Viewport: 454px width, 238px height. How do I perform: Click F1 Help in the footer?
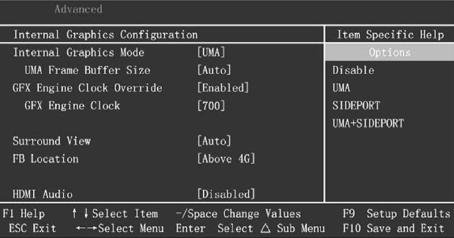(x=23, y=214)
